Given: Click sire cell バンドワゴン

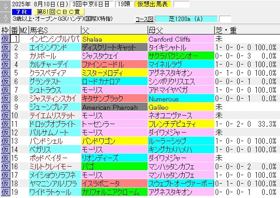Looking at the screenshot, I should [115, 141].
